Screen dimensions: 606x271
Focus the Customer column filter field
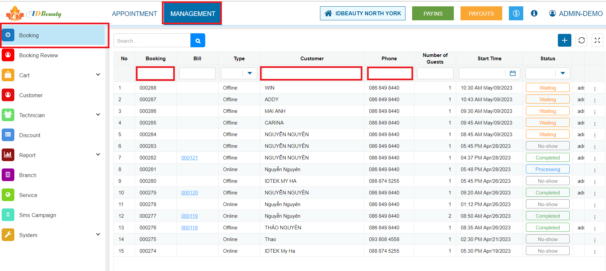click(311, 73)
